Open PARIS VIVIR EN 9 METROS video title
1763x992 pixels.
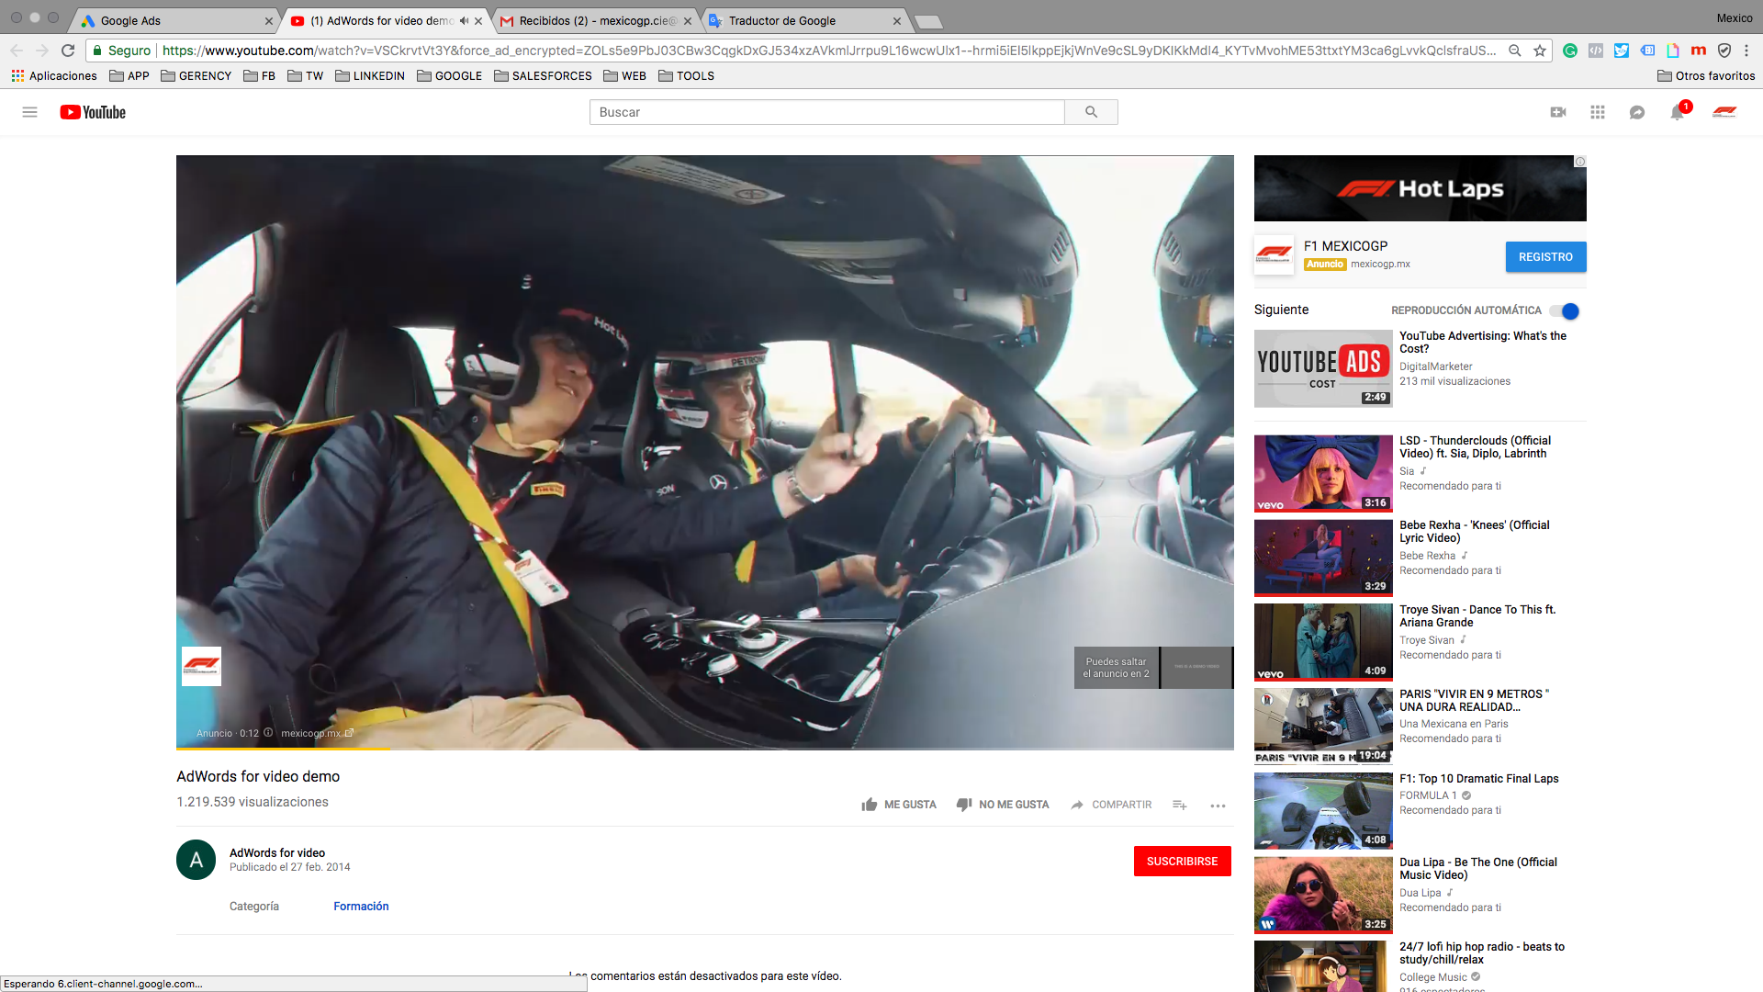click(x=1474, y=701)
